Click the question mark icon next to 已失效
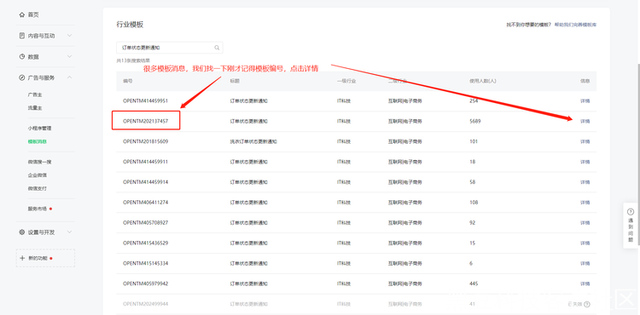The image size is (640, 315). 587,304
